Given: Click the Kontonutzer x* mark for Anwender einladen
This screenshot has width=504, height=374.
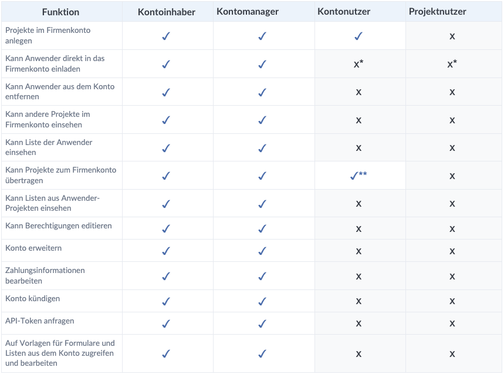Looking at the screenshot, I should [358, 64].
